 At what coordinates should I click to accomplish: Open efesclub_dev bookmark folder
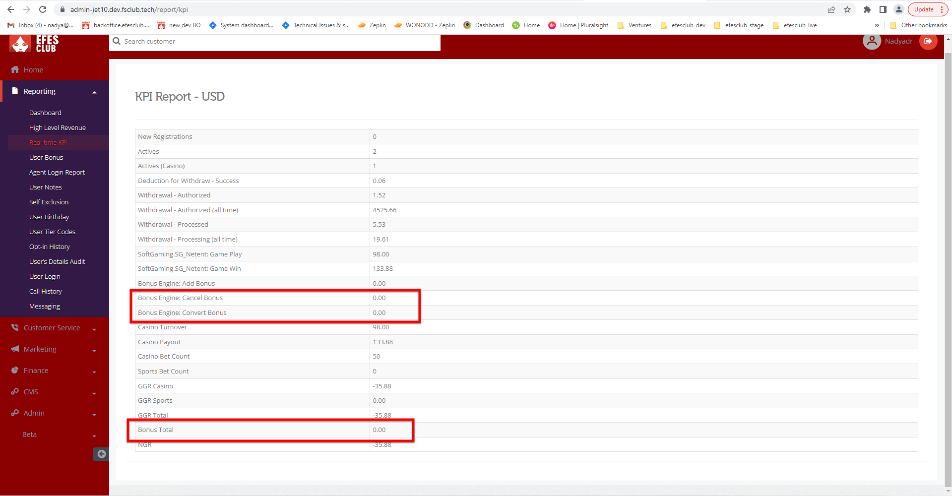(x=683, y=25)
